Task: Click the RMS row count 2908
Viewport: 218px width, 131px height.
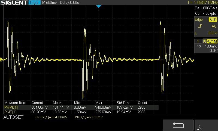Action: pyautogui.click(x=141, y=112)
